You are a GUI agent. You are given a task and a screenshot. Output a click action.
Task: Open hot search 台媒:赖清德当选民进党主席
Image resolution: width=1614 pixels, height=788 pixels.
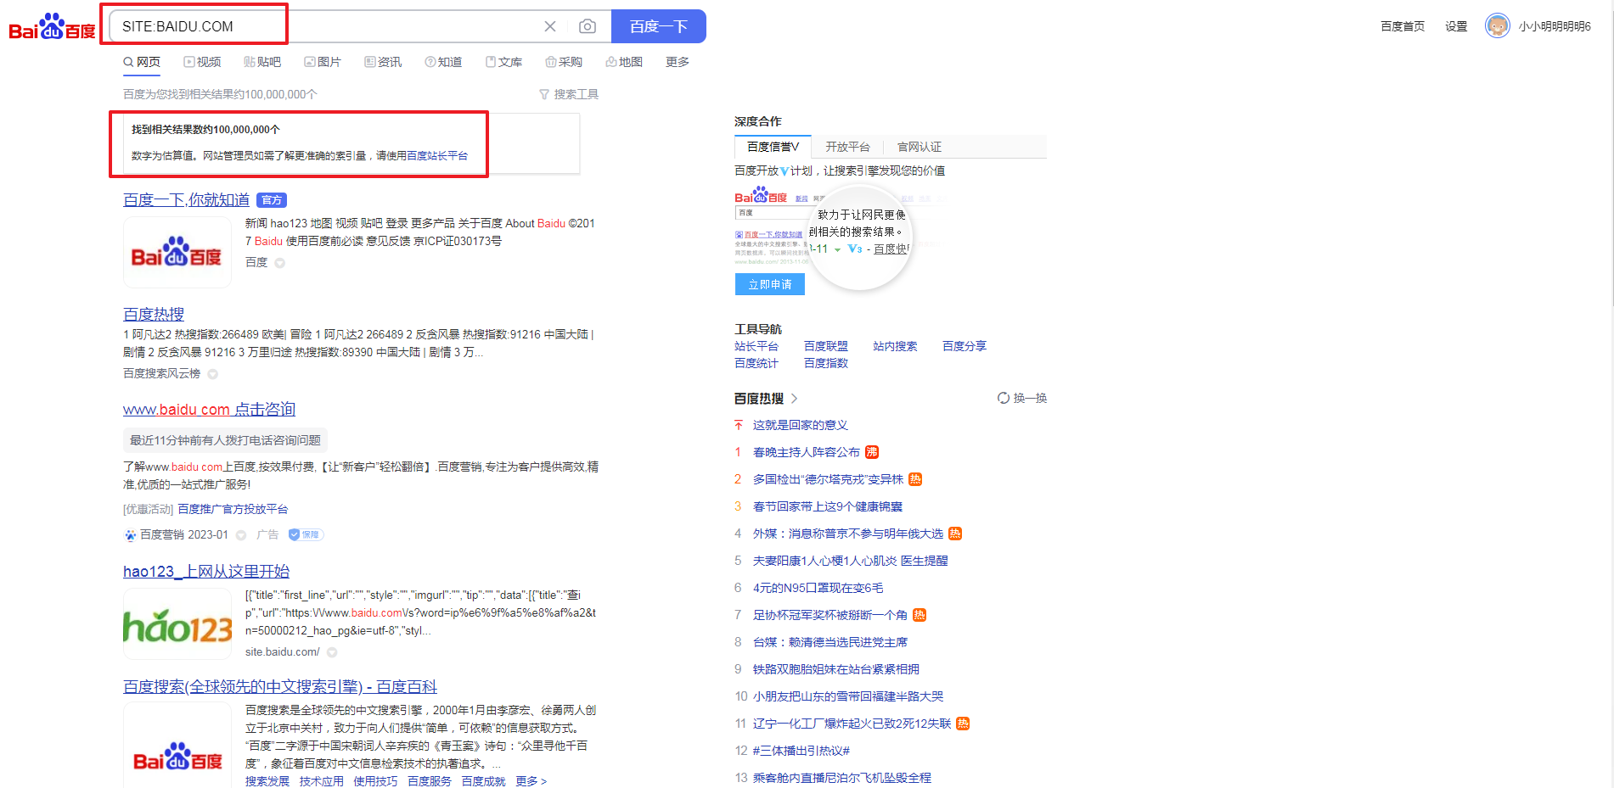point(830,642)
